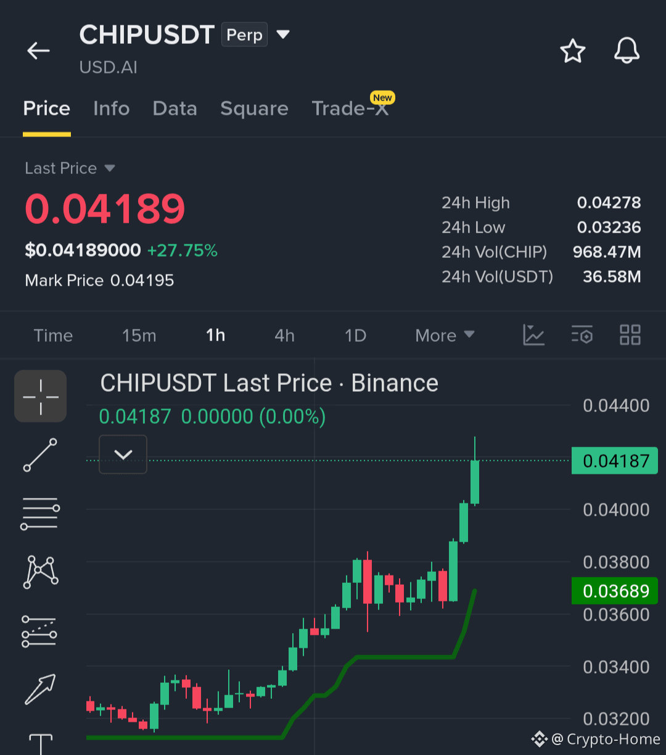This screenshot has width=666, height=755.
Task: Open the four-square layout icon
Action: pos(630,335)
